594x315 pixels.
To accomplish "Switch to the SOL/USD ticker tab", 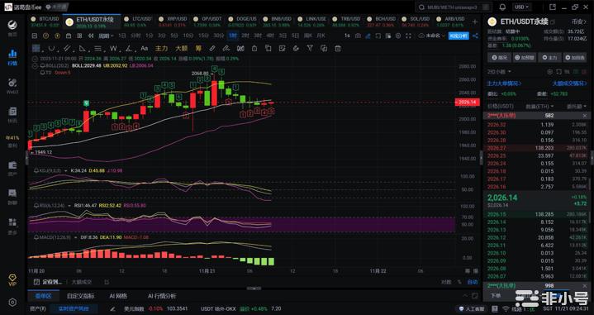I will [x=416, y=21].
